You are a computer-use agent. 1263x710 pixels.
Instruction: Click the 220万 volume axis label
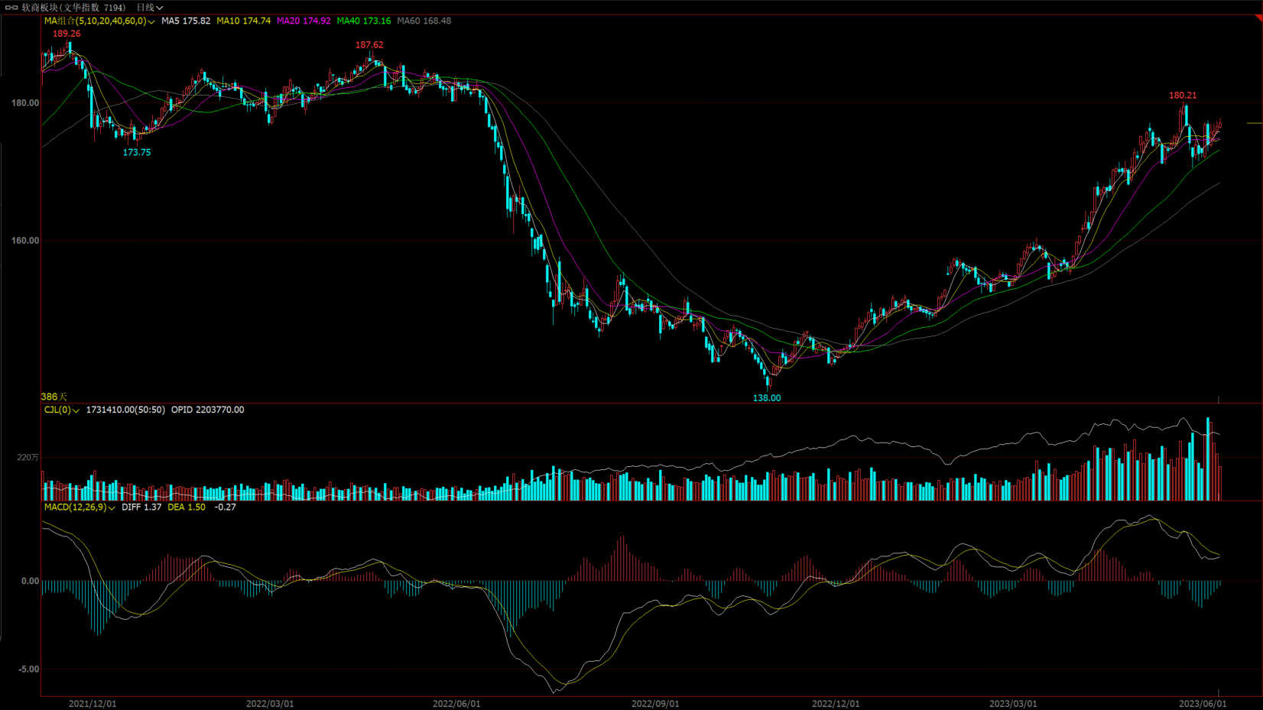point(28,458)
